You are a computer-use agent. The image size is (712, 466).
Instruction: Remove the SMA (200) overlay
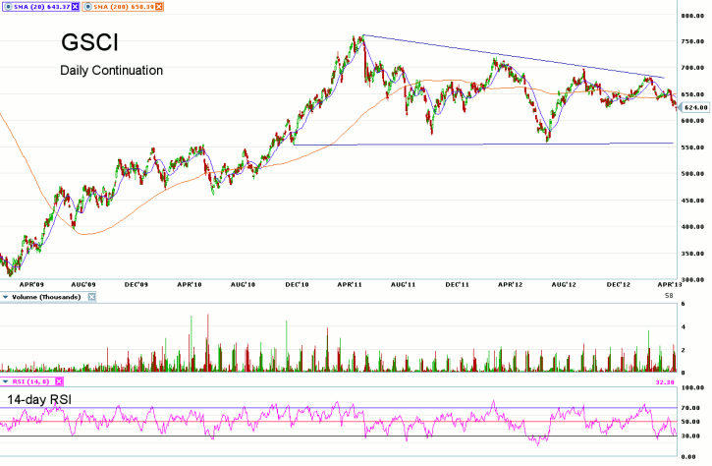[160, 7]
